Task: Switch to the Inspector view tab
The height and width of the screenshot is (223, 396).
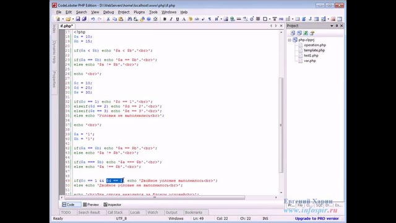Action: (x=113, y=204)
